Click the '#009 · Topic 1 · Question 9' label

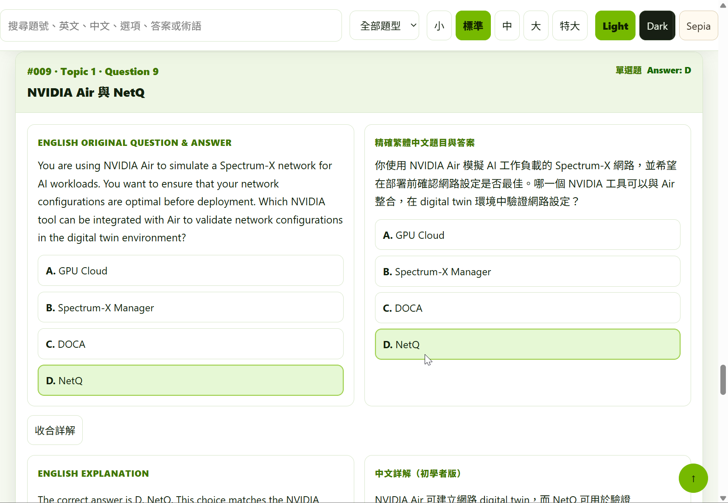(93, 71)
